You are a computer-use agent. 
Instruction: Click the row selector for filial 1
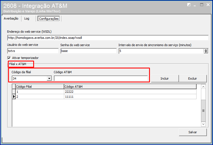[x=14, y=92]
